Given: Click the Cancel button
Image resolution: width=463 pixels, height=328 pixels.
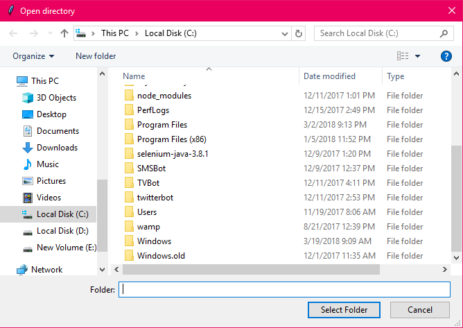Looking at the screenshot, I should point(420,310).
